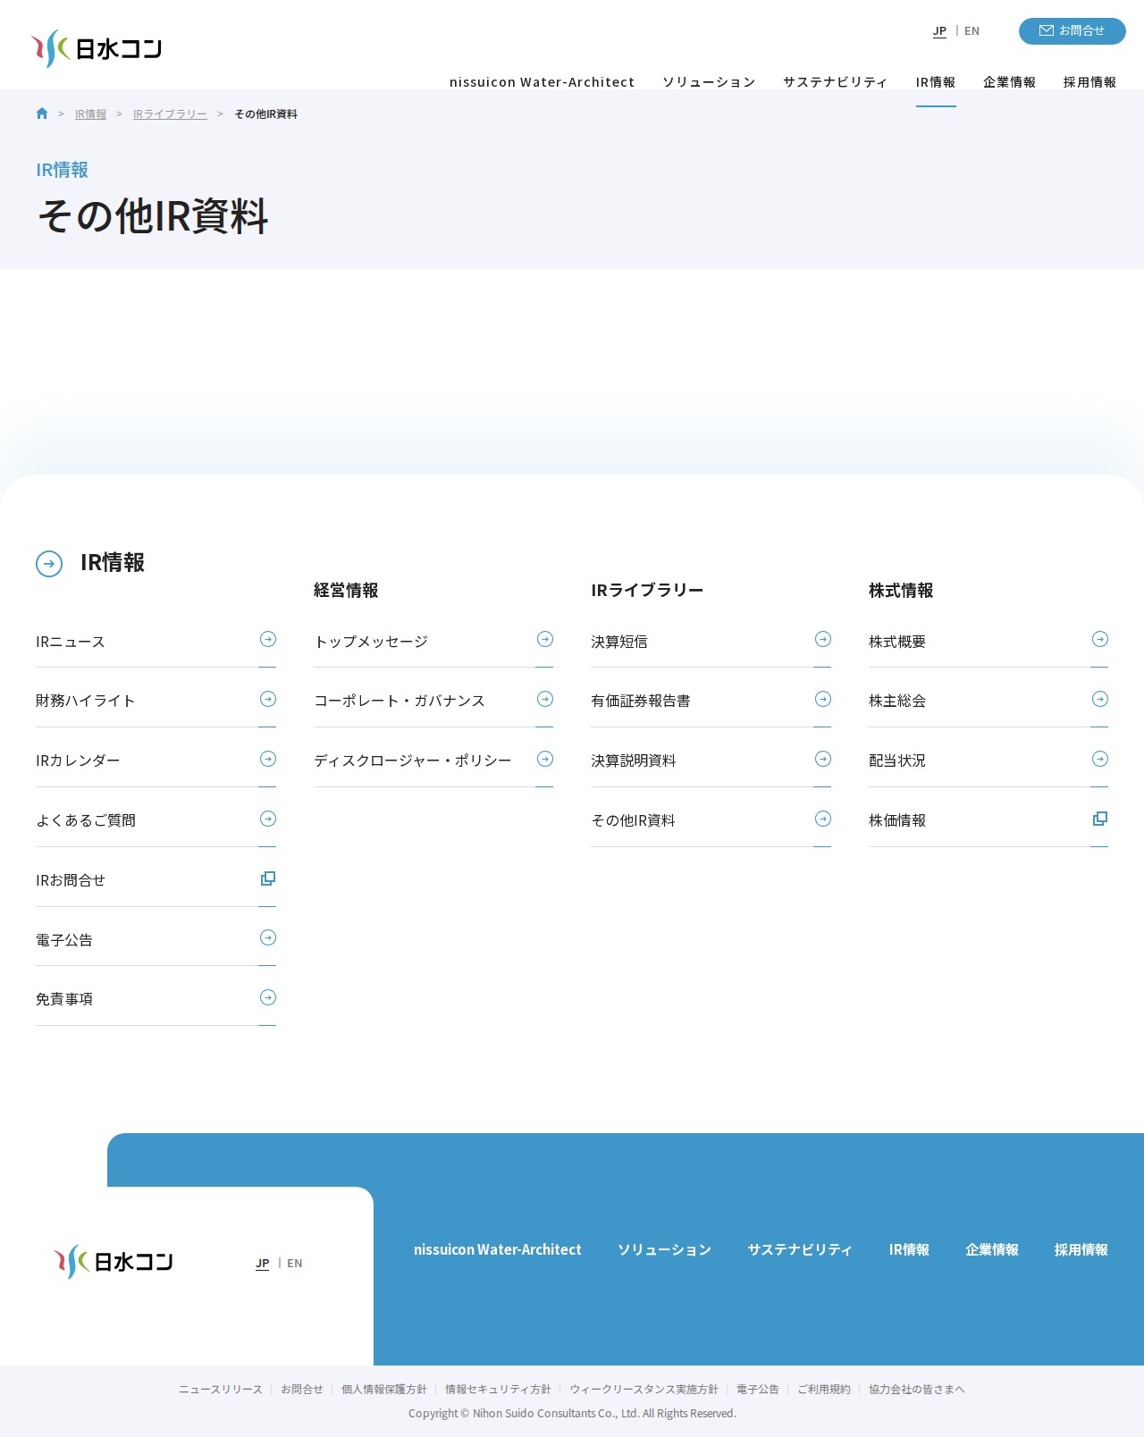
Task: Click arrow icon in 免責事項 row
Action: pyautogui.click(x=268, y=997)
